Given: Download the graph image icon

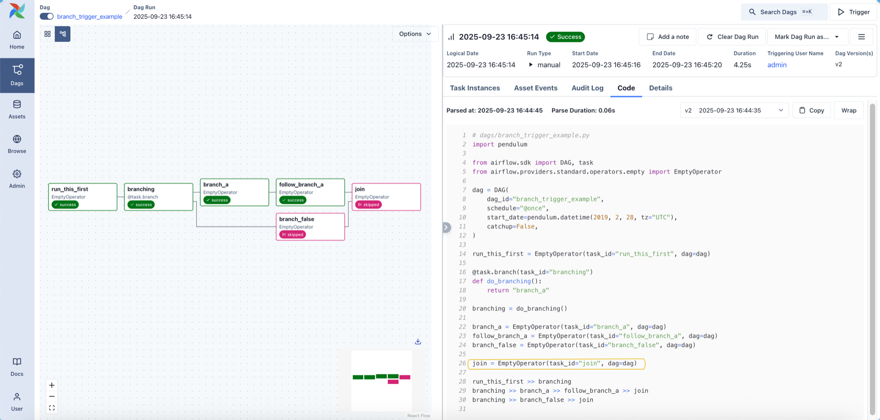Looking at the screenshot, I should coord(418,342).
